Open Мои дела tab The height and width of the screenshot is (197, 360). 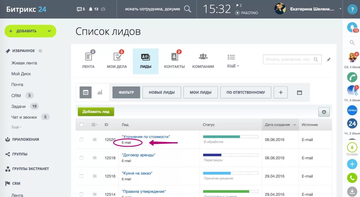pyautogui.click(x=117, y=61)
